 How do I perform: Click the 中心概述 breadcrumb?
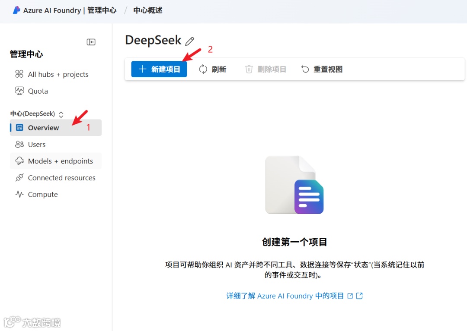point(148,10)
